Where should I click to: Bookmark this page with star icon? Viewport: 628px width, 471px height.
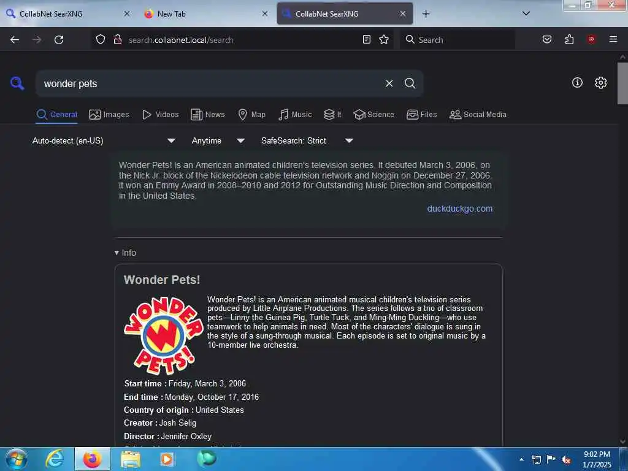384,39
